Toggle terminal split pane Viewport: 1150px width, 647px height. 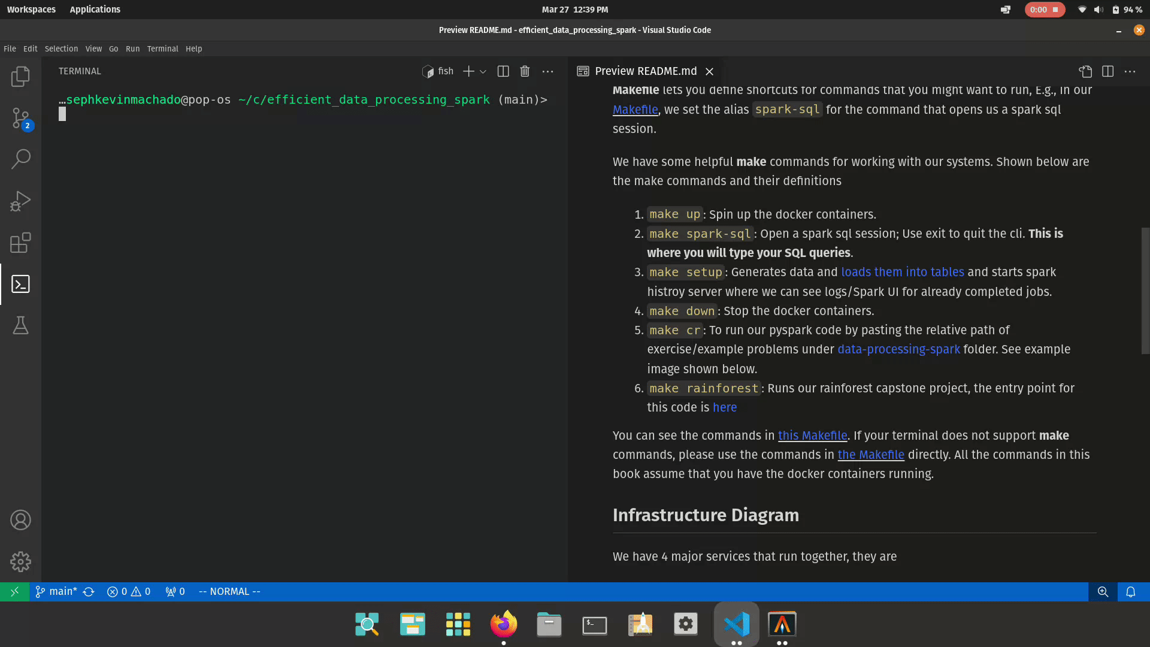coord(503,71)
